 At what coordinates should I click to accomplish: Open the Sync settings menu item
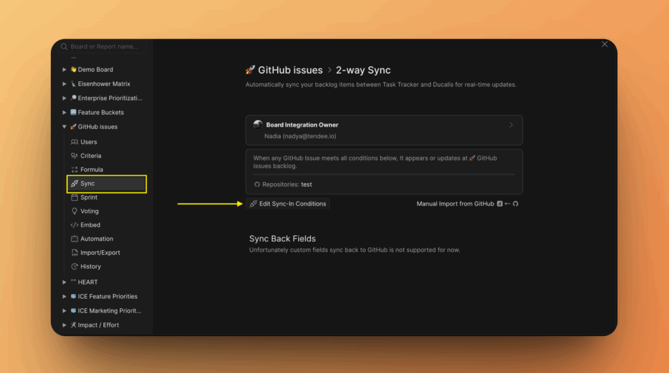point(88,184)
